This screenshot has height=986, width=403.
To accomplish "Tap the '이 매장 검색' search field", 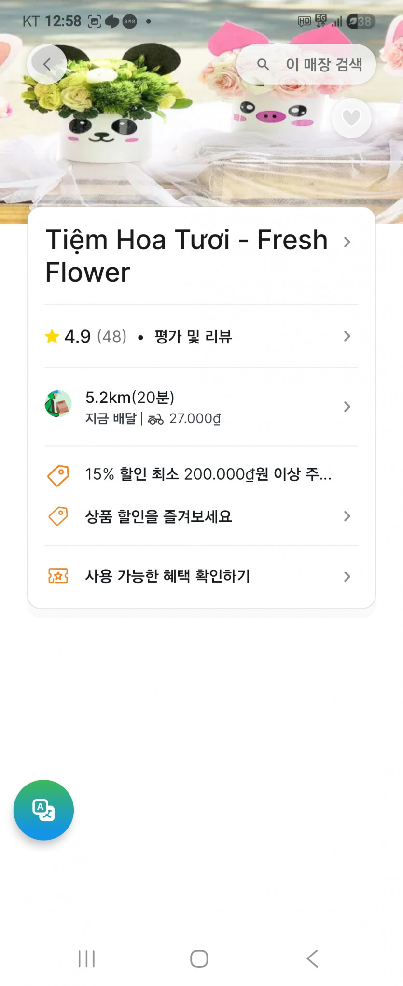I will point(323,64).
